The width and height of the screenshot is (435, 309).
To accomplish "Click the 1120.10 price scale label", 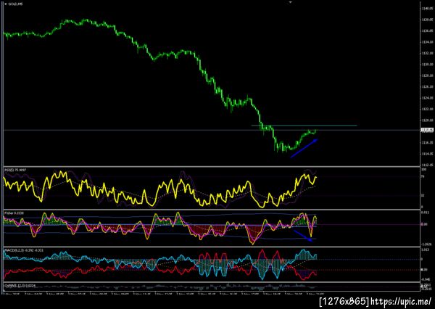I will [427, 120].
